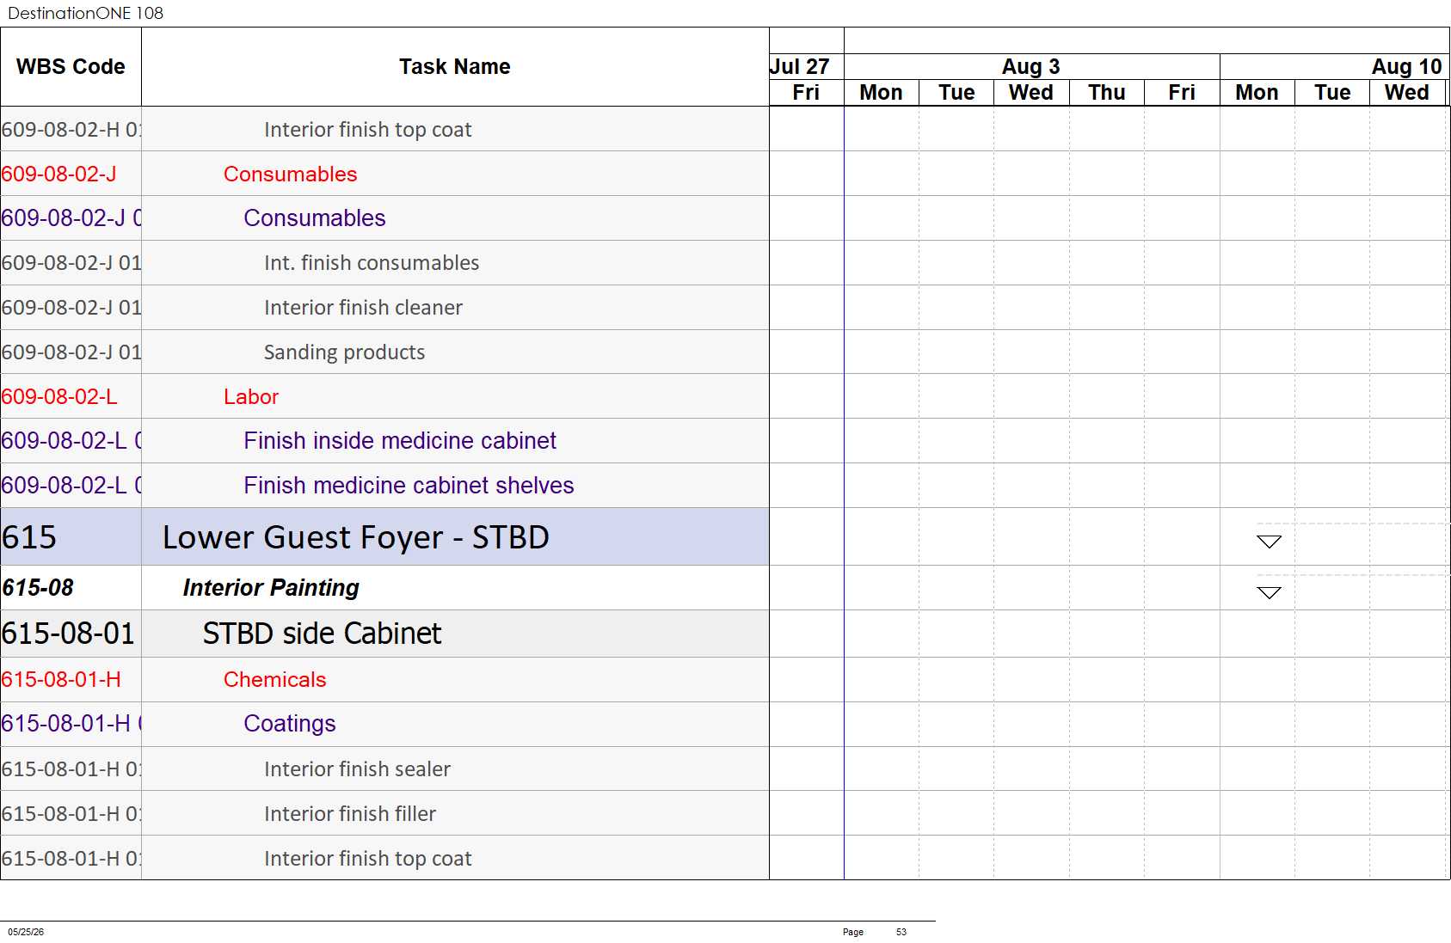Click the Fri header under Jul 27
The image size is (1451, 943).
(806, 92)
